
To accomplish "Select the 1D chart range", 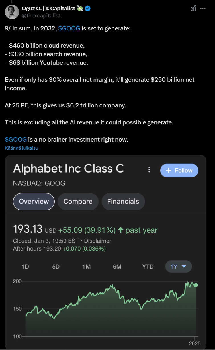I will click(25, 267).
